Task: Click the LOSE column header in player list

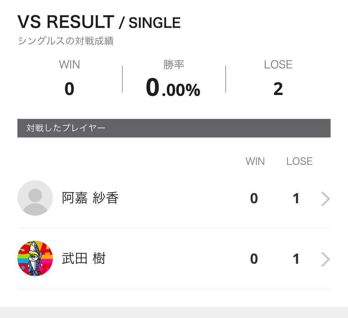Action: tap(299, 161)
